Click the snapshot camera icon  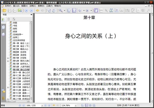pyautogui.click(x=121, y=10)
